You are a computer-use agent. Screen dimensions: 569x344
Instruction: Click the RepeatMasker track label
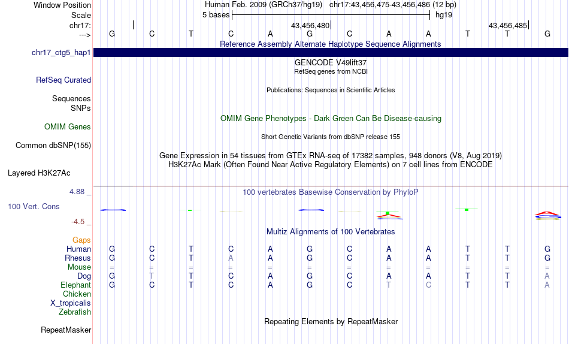click(x=66, y=330)
